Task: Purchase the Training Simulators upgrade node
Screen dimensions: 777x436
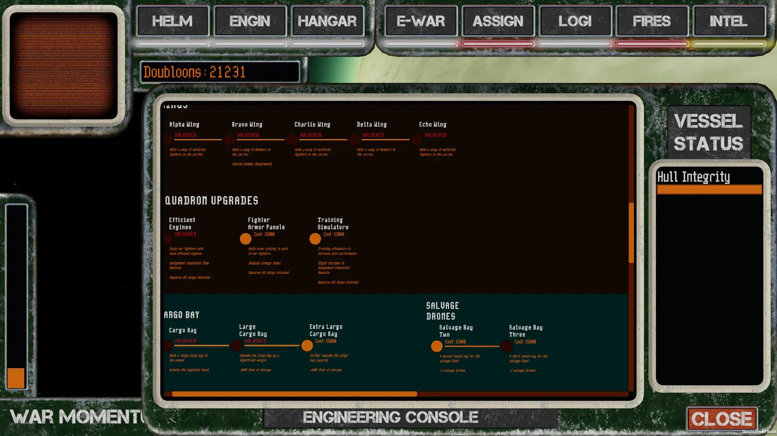Action: point(315,239)
